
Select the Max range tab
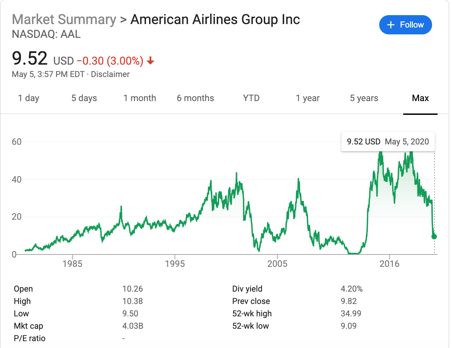point(420,98)
